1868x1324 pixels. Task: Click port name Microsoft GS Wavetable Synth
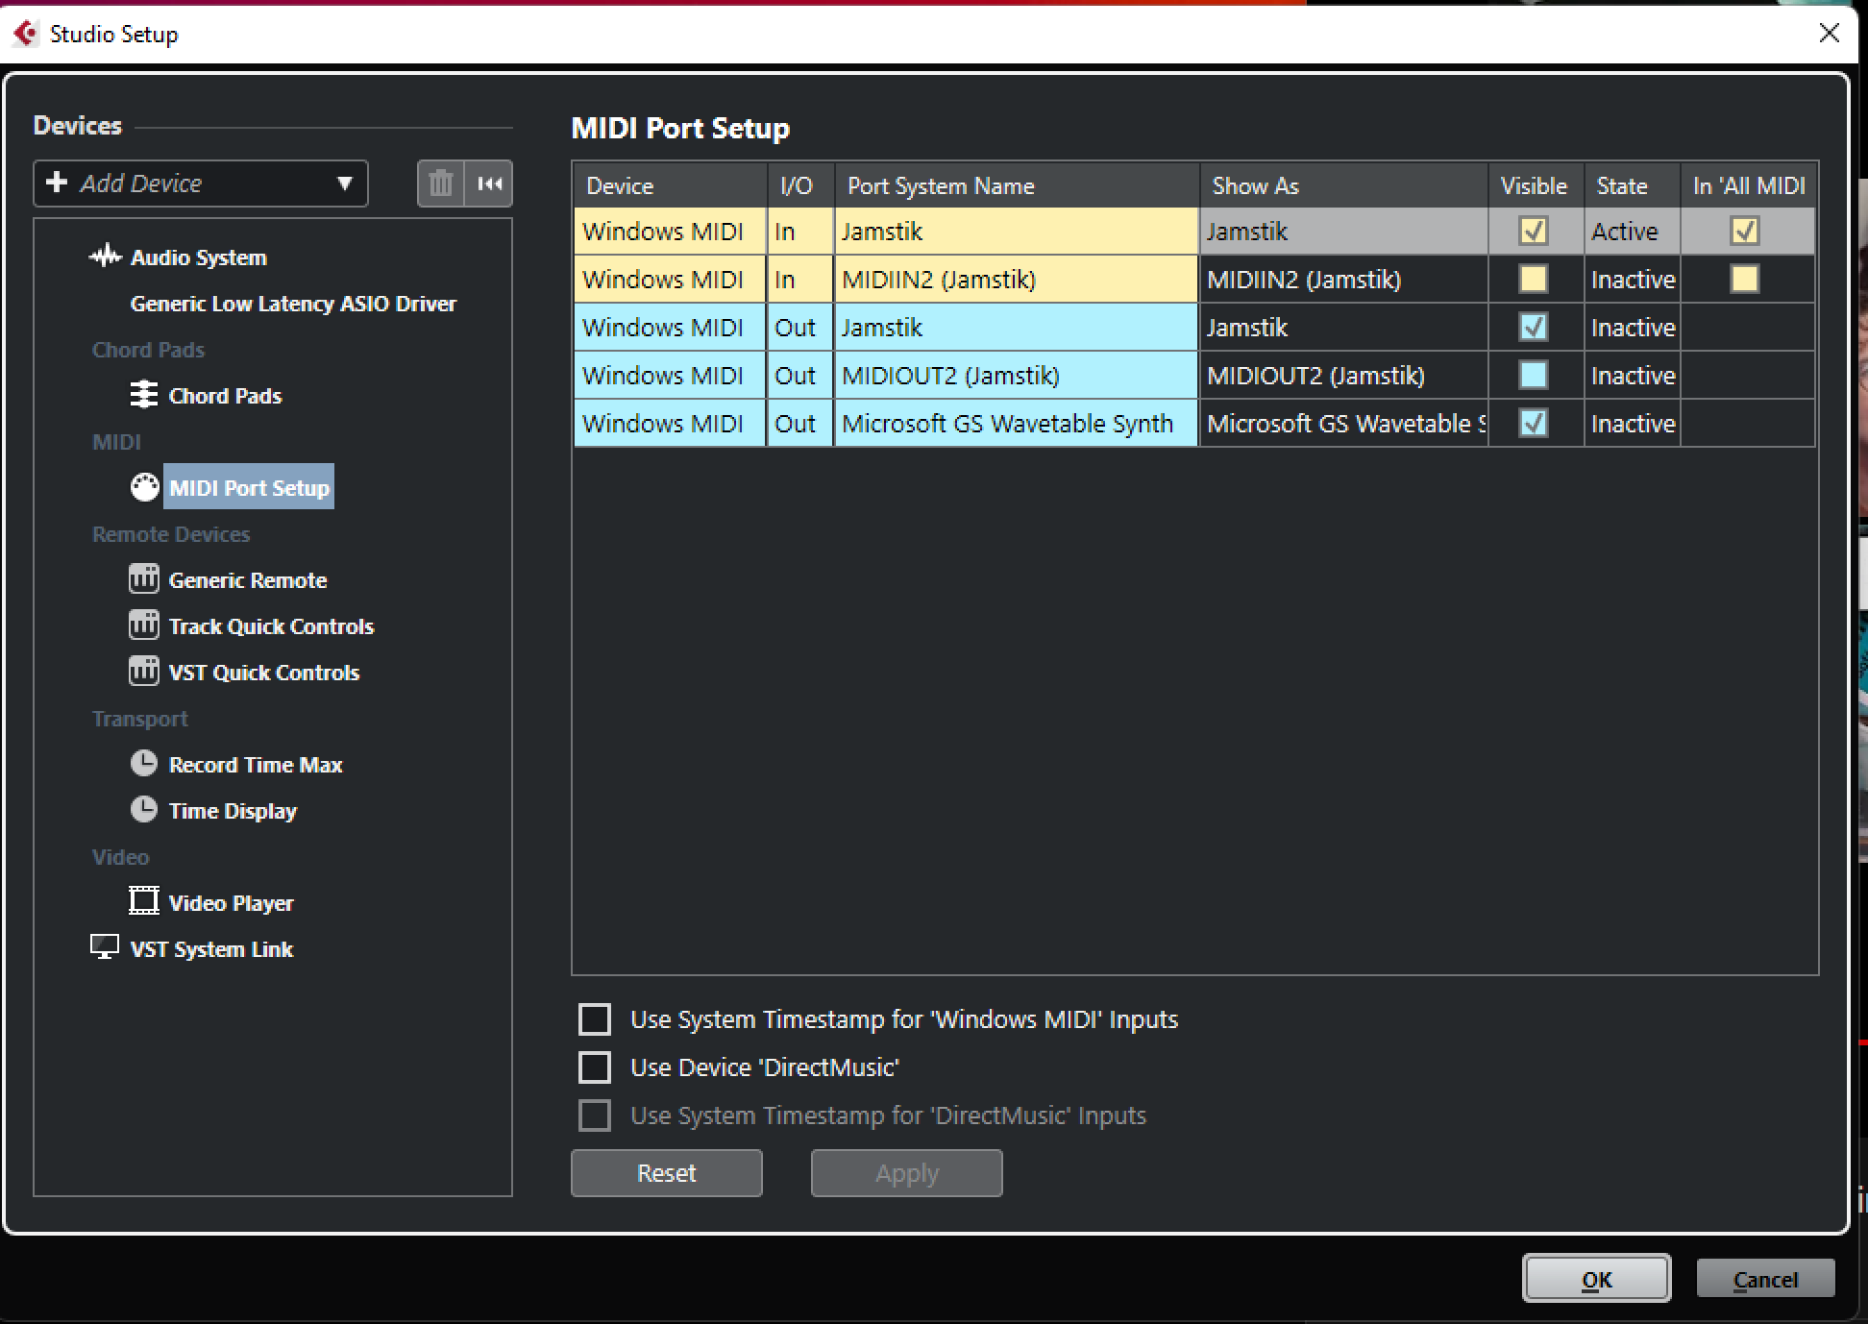tap(1017, 424)
